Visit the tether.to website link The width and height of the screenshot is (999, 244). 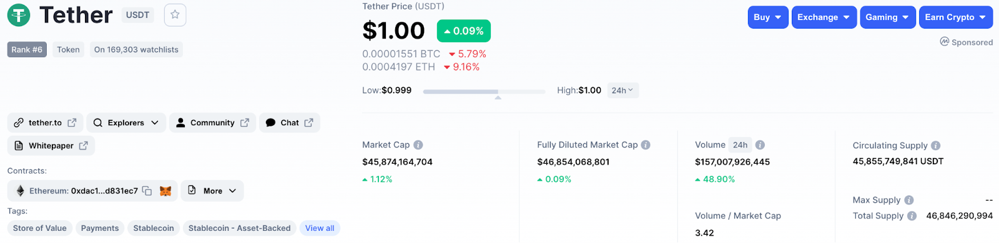45,123
